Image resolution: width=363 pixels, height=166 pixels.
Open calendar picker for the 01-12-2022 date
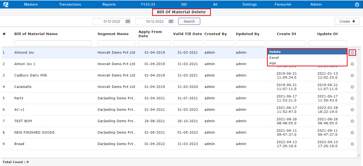(x=128, y=22)
